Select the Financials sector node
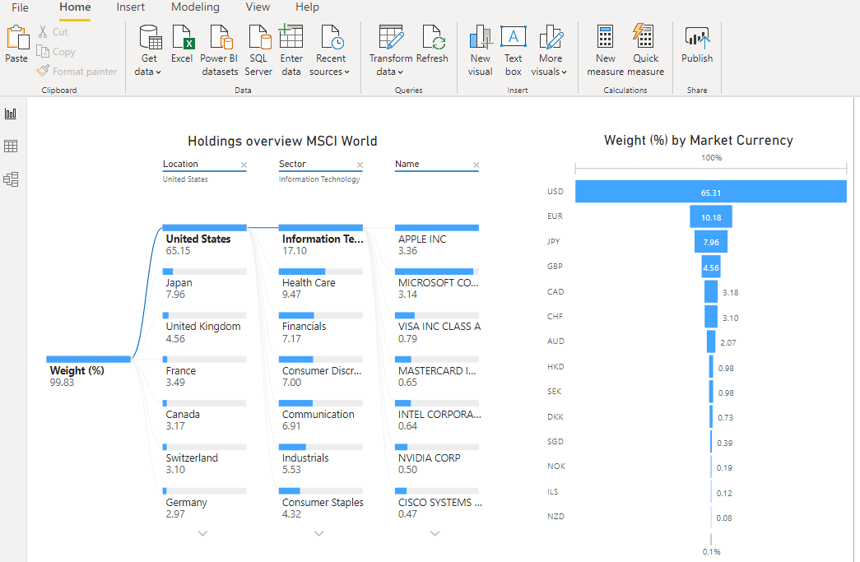The height and width of the screenshot is (562, 860). pyautogui.click(x=321, y=329)
